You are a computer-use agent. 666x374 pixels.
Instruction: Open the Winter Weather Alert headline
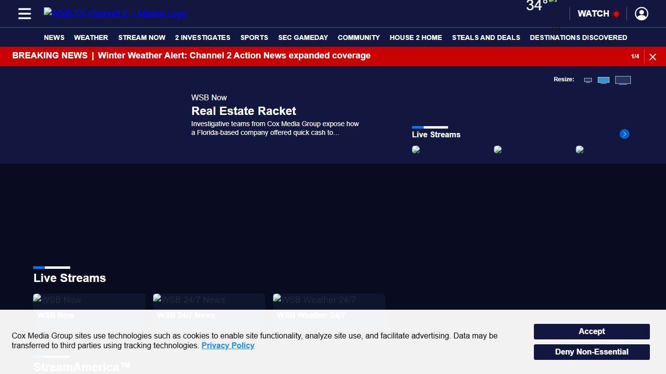[234, 56]
